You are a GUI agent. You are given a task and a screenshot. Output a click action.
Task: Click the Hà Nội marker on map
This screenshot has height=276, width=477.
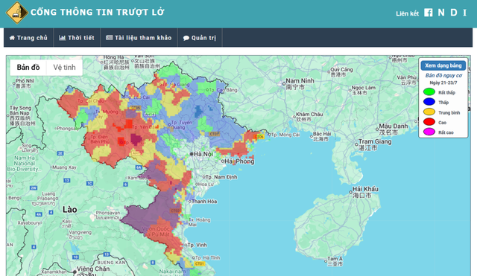(192, 154)
